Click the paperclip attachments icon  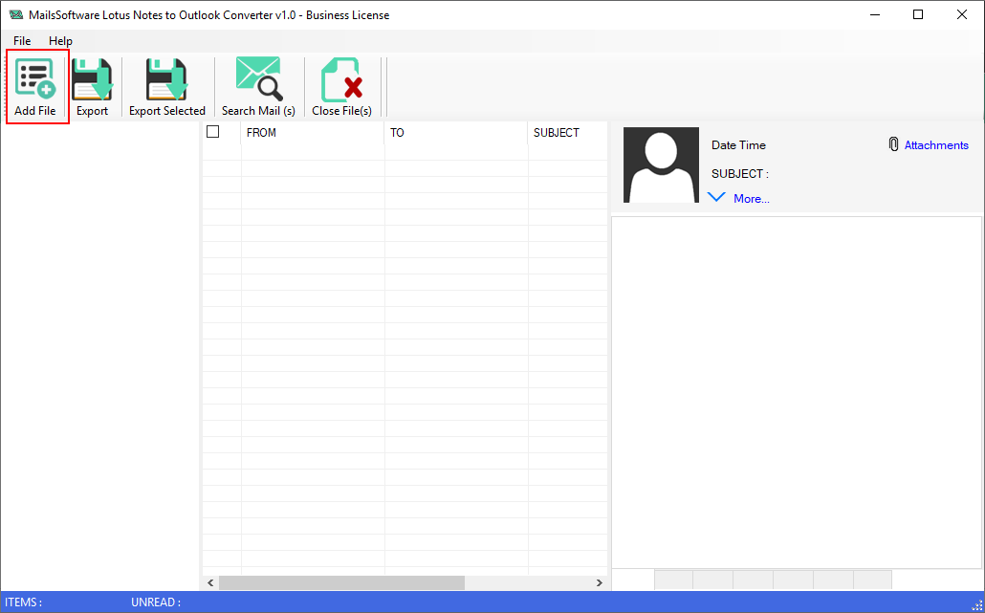pyautogui.click(x=893, y=144)
